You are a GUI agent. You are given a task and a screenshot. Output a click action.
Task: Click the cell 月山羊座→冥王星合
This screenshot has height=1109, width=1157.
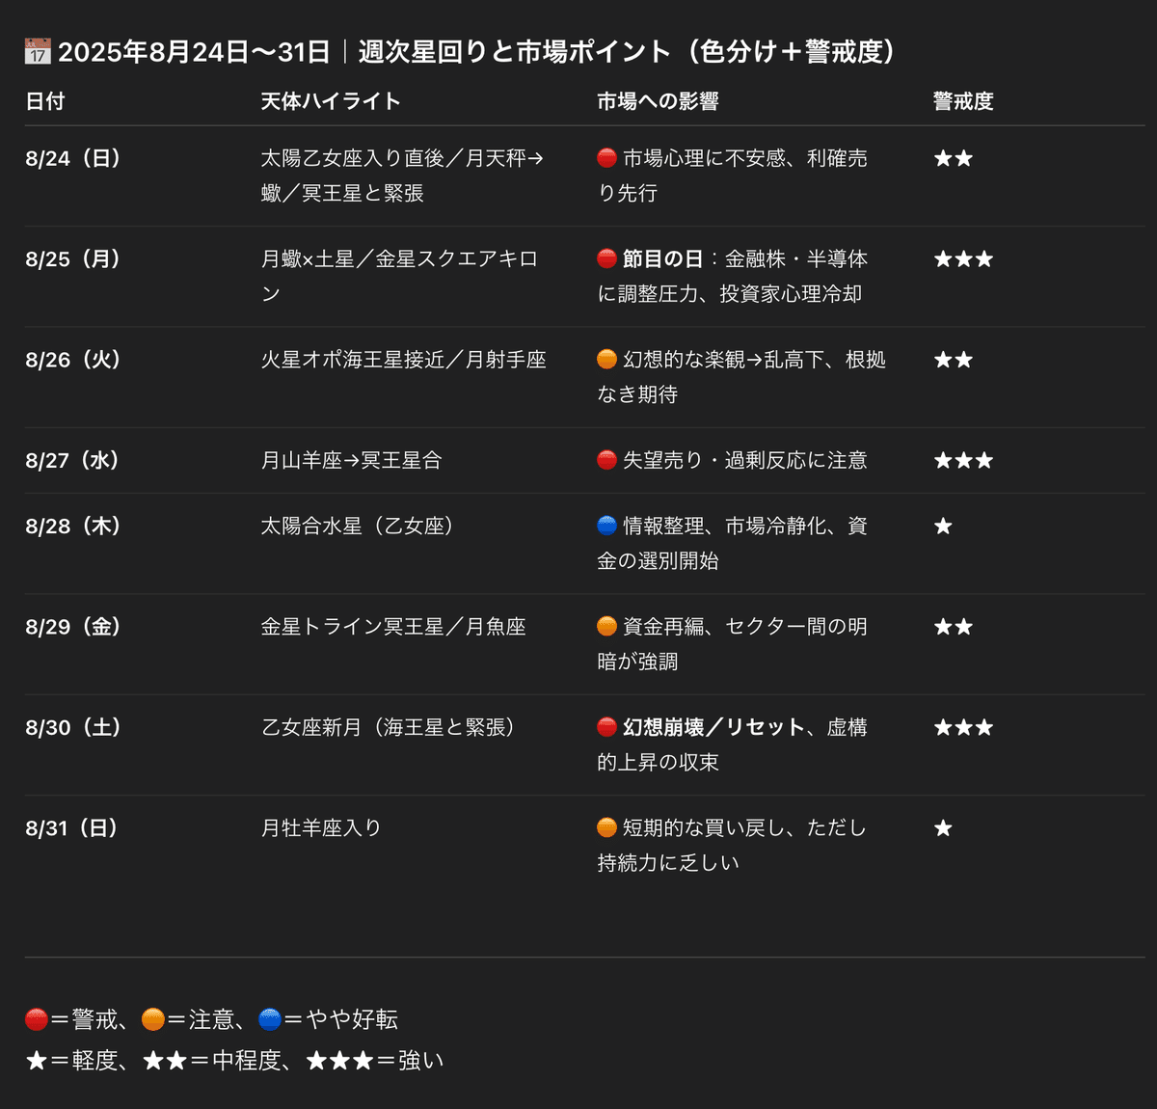(351, 460)
